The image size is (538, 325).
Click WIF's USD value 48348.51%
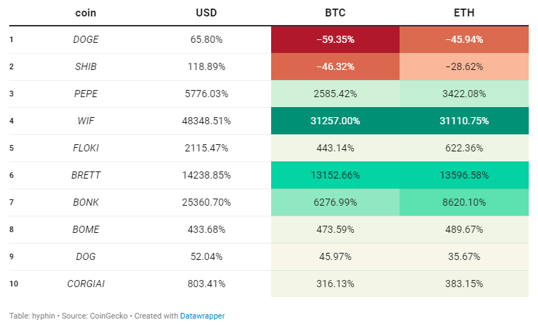[206, 121]
